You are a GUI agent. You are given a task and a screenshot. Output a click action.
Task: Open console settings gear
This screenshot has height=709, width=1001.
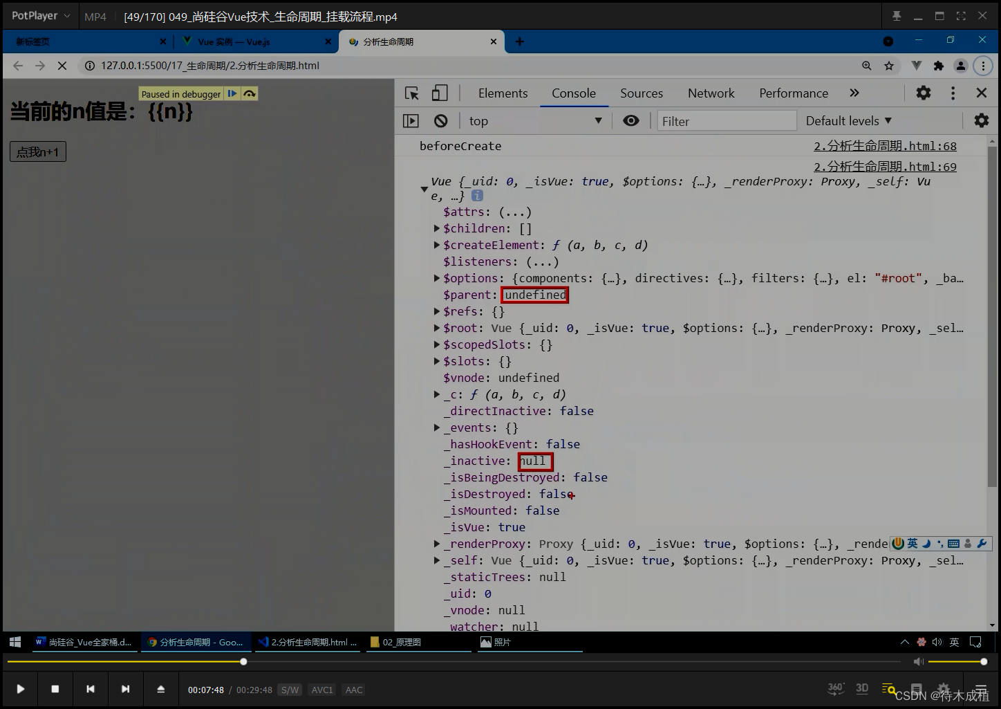click(981, 120)
